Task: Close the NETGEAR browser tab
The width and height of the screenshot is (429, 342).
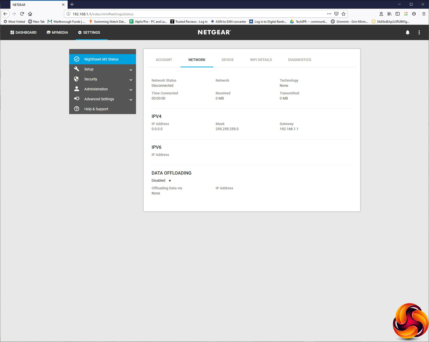Action: tap(63, 5)
